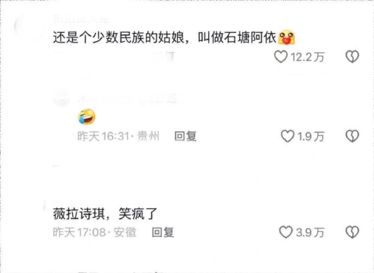Like the laughing emoji reply from 贵州
This screenshot has width=374, height=273.
tap(287, 136)
